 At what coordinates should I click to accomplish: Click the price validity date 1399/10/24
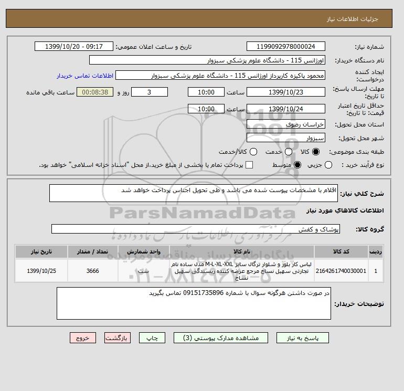[286, 109]
